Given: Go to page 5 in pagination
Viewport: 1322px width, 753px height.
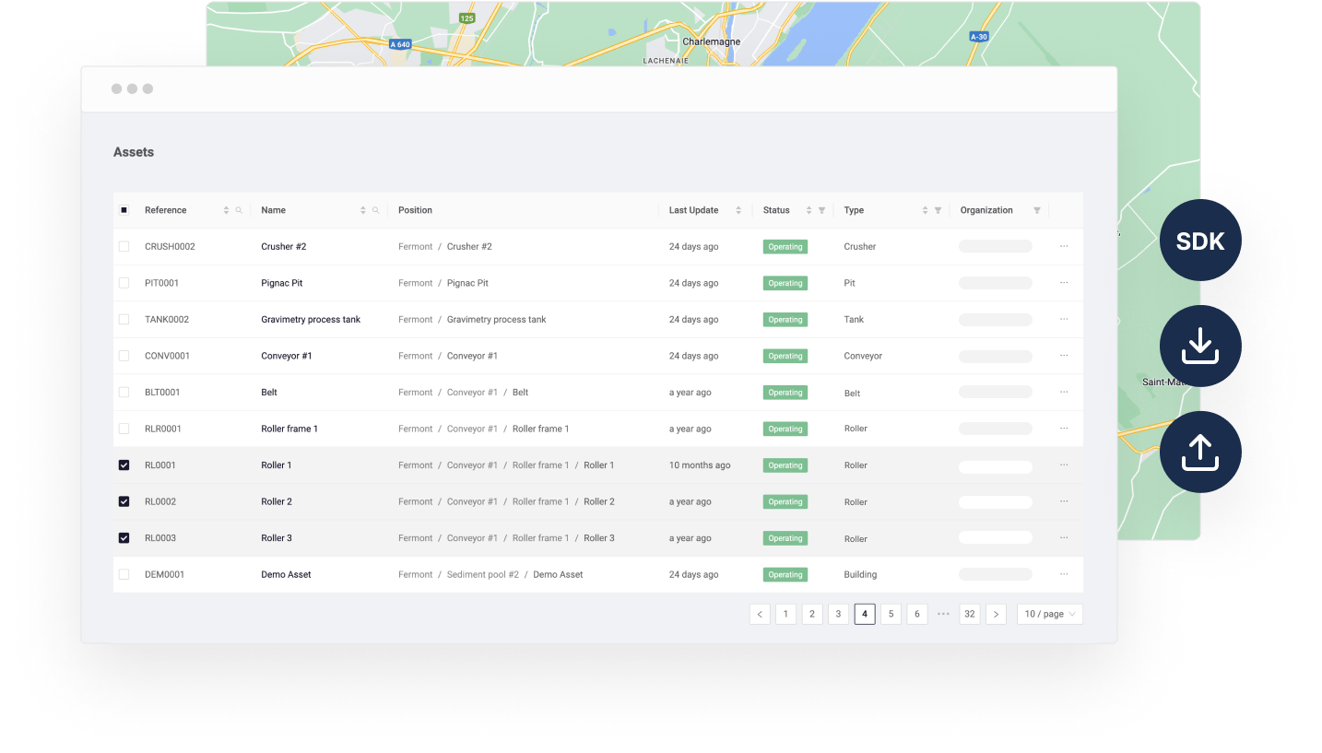Looking at the screenshot, I should coord(891,614).
